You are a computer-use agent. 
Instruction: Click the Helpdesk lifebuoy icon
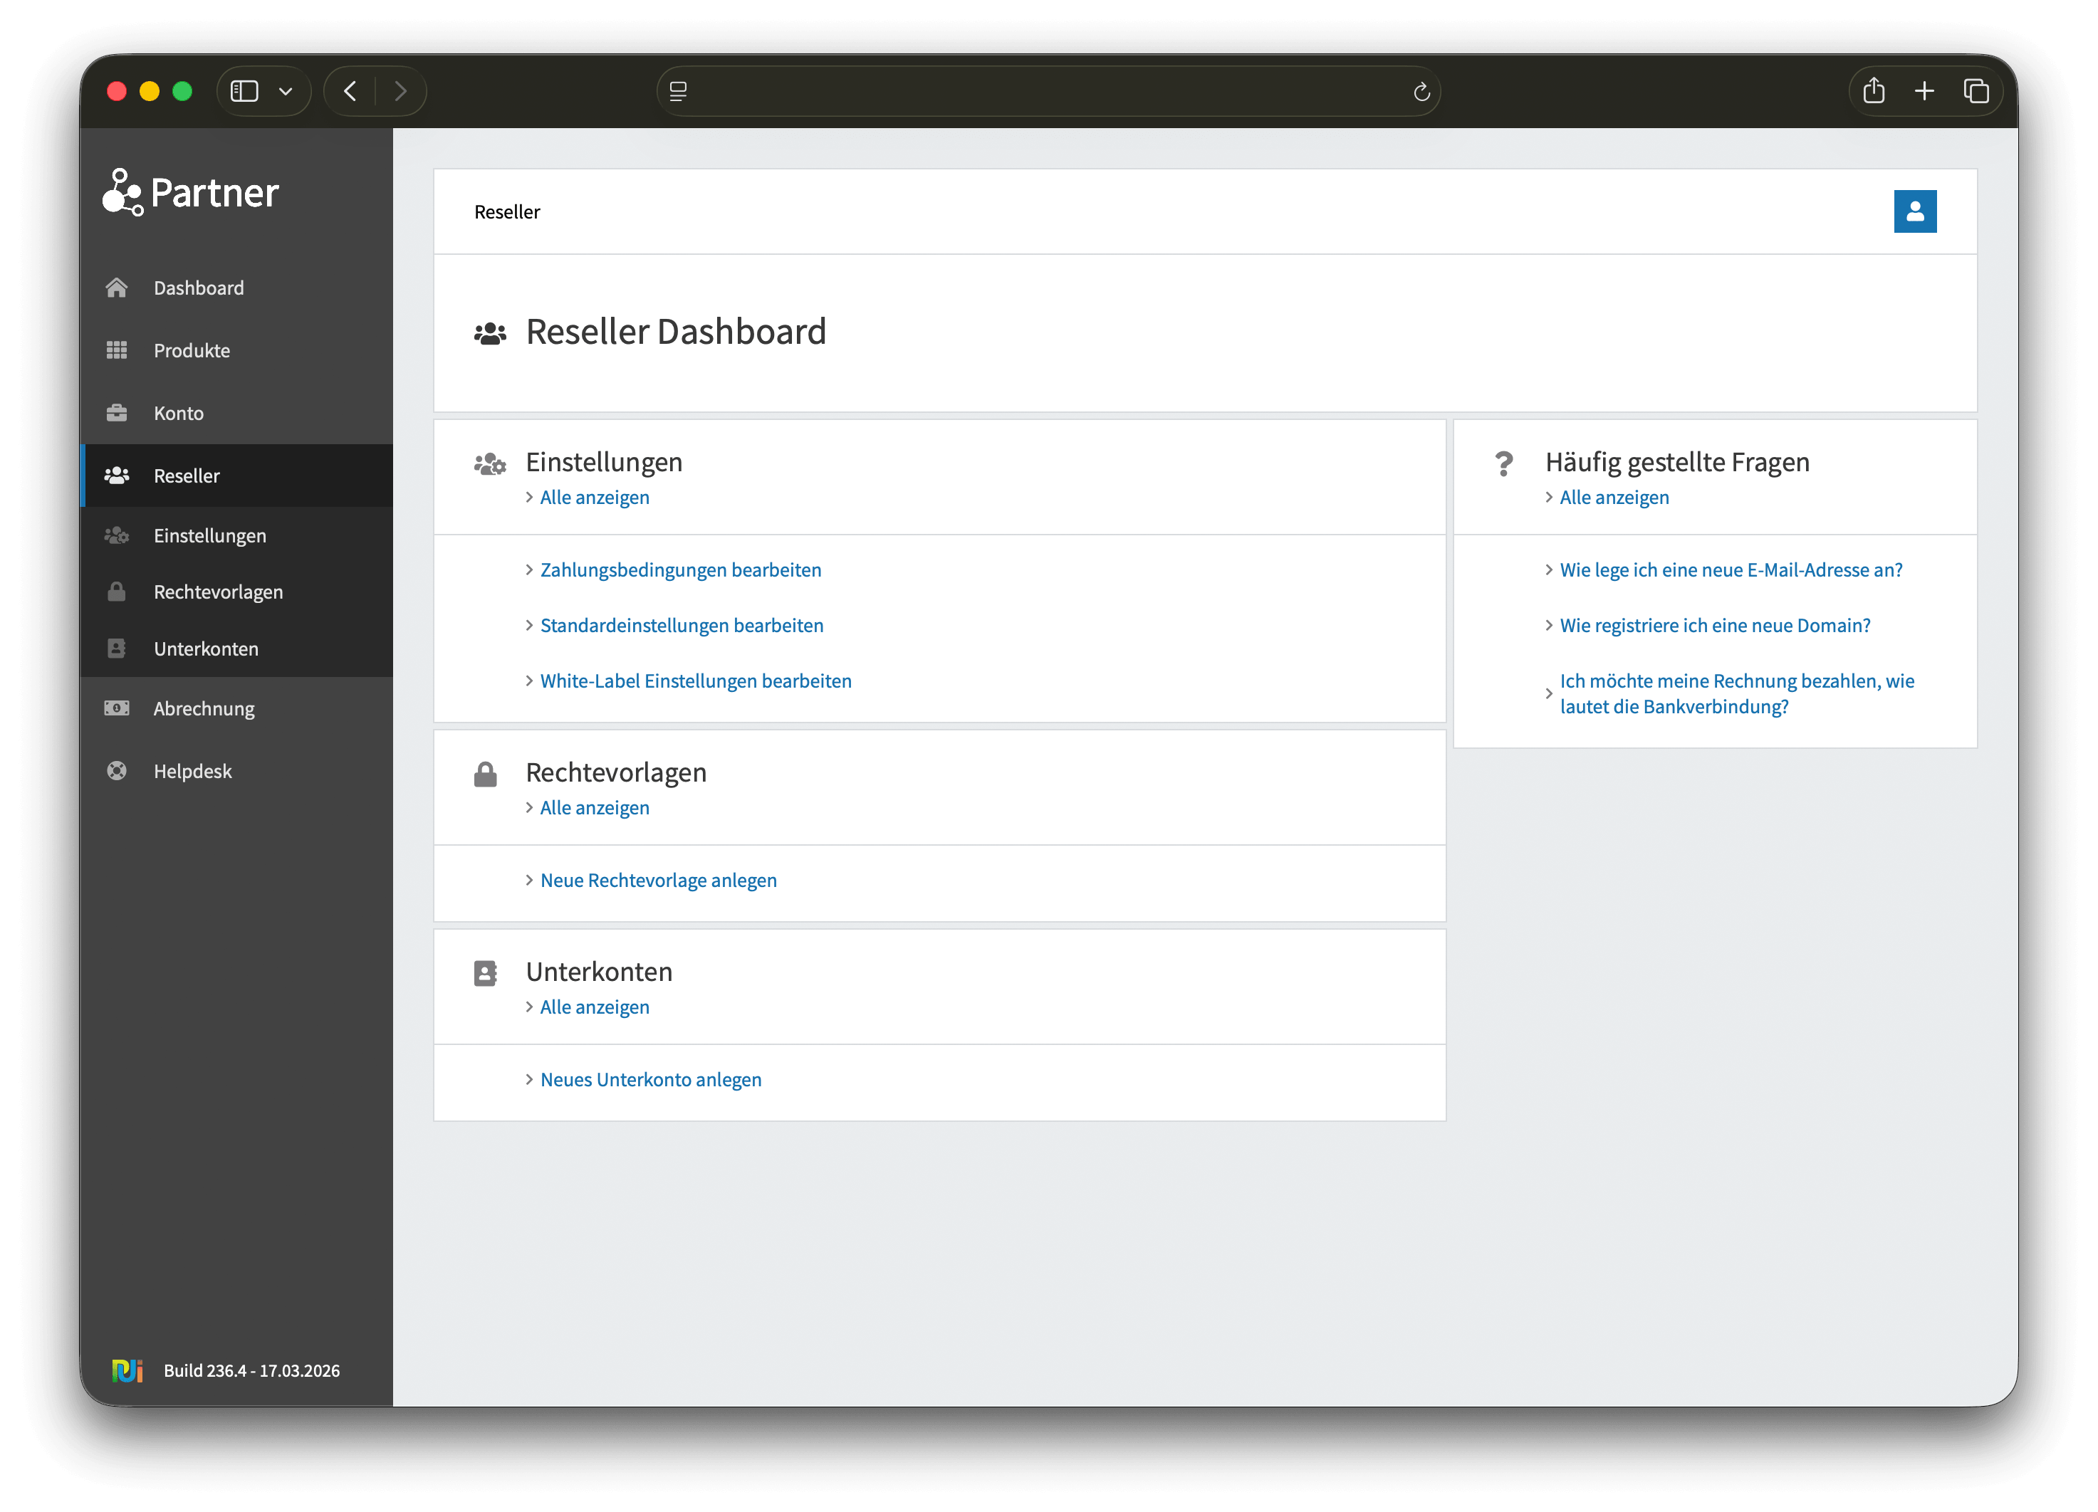117,771
